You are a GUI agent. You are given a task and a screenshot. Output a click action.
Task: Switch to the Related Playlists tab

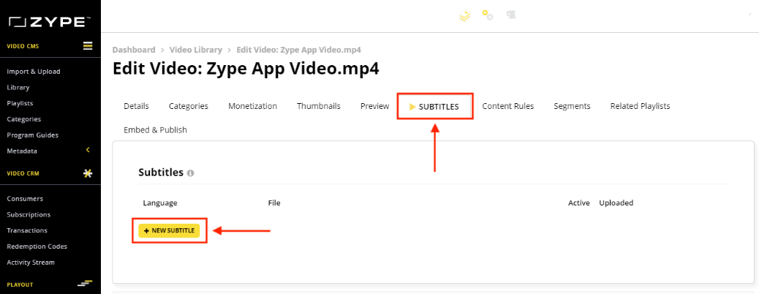click(640, 106)
